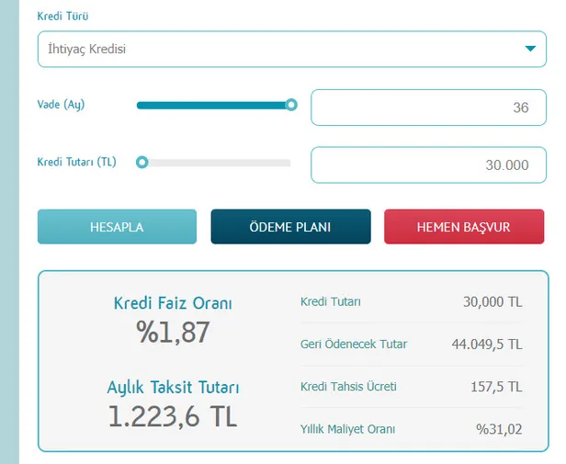Click the Kredi Tahsis Ücreti row label
Screen dimensions: 566x464
[348, 387]
